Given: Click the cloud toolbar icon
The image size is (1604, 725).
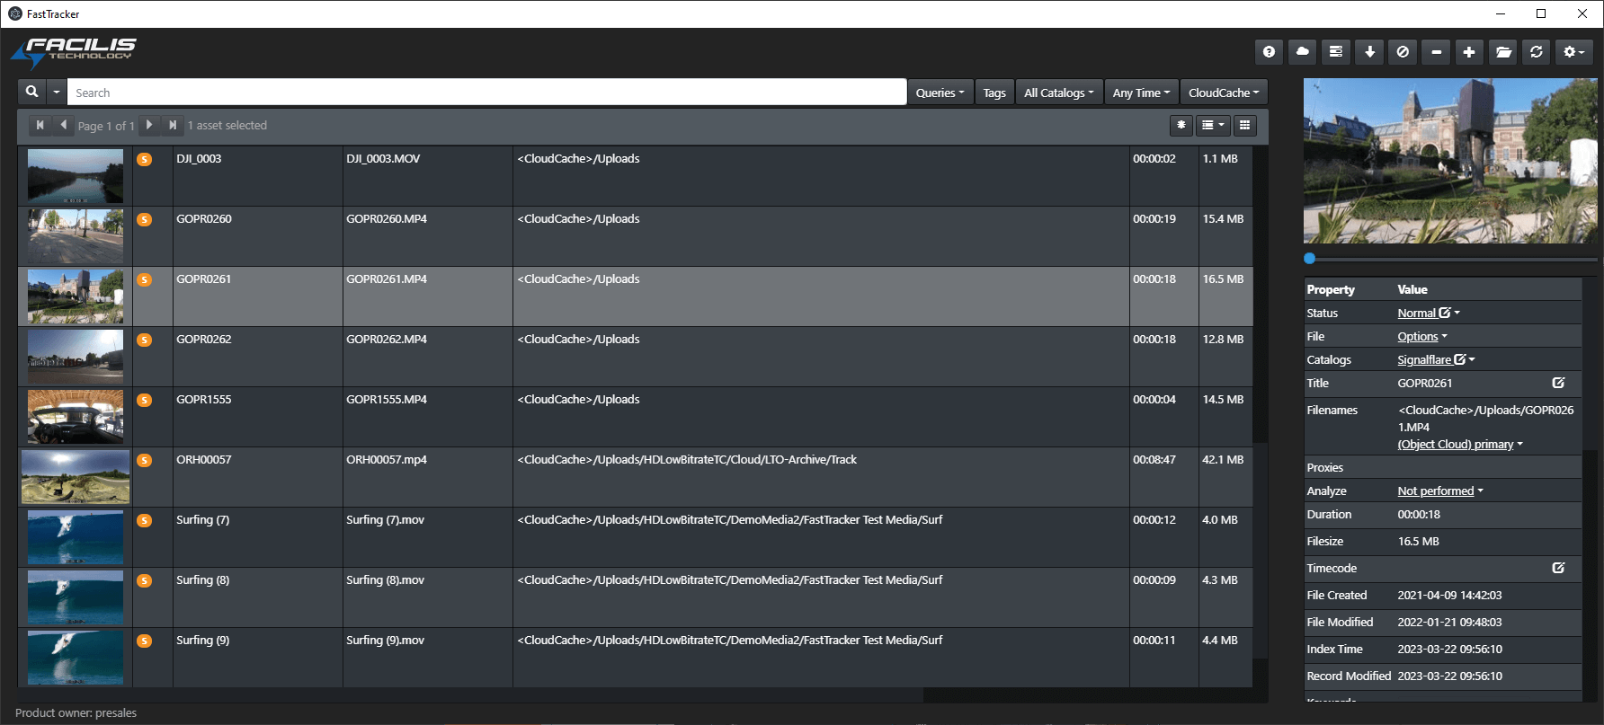Looking at the screenshot, I should pyautogui.click(x=1302, y=52).
